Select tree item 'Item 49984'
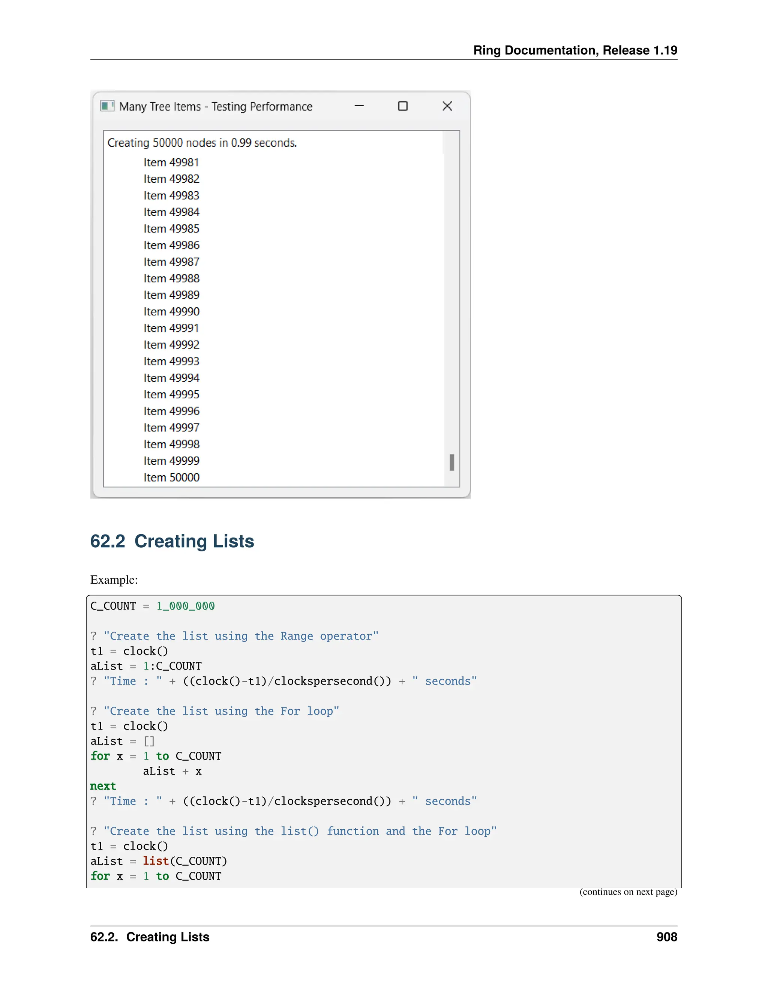This screenshot has width=768, height=994. coord(171,212)
